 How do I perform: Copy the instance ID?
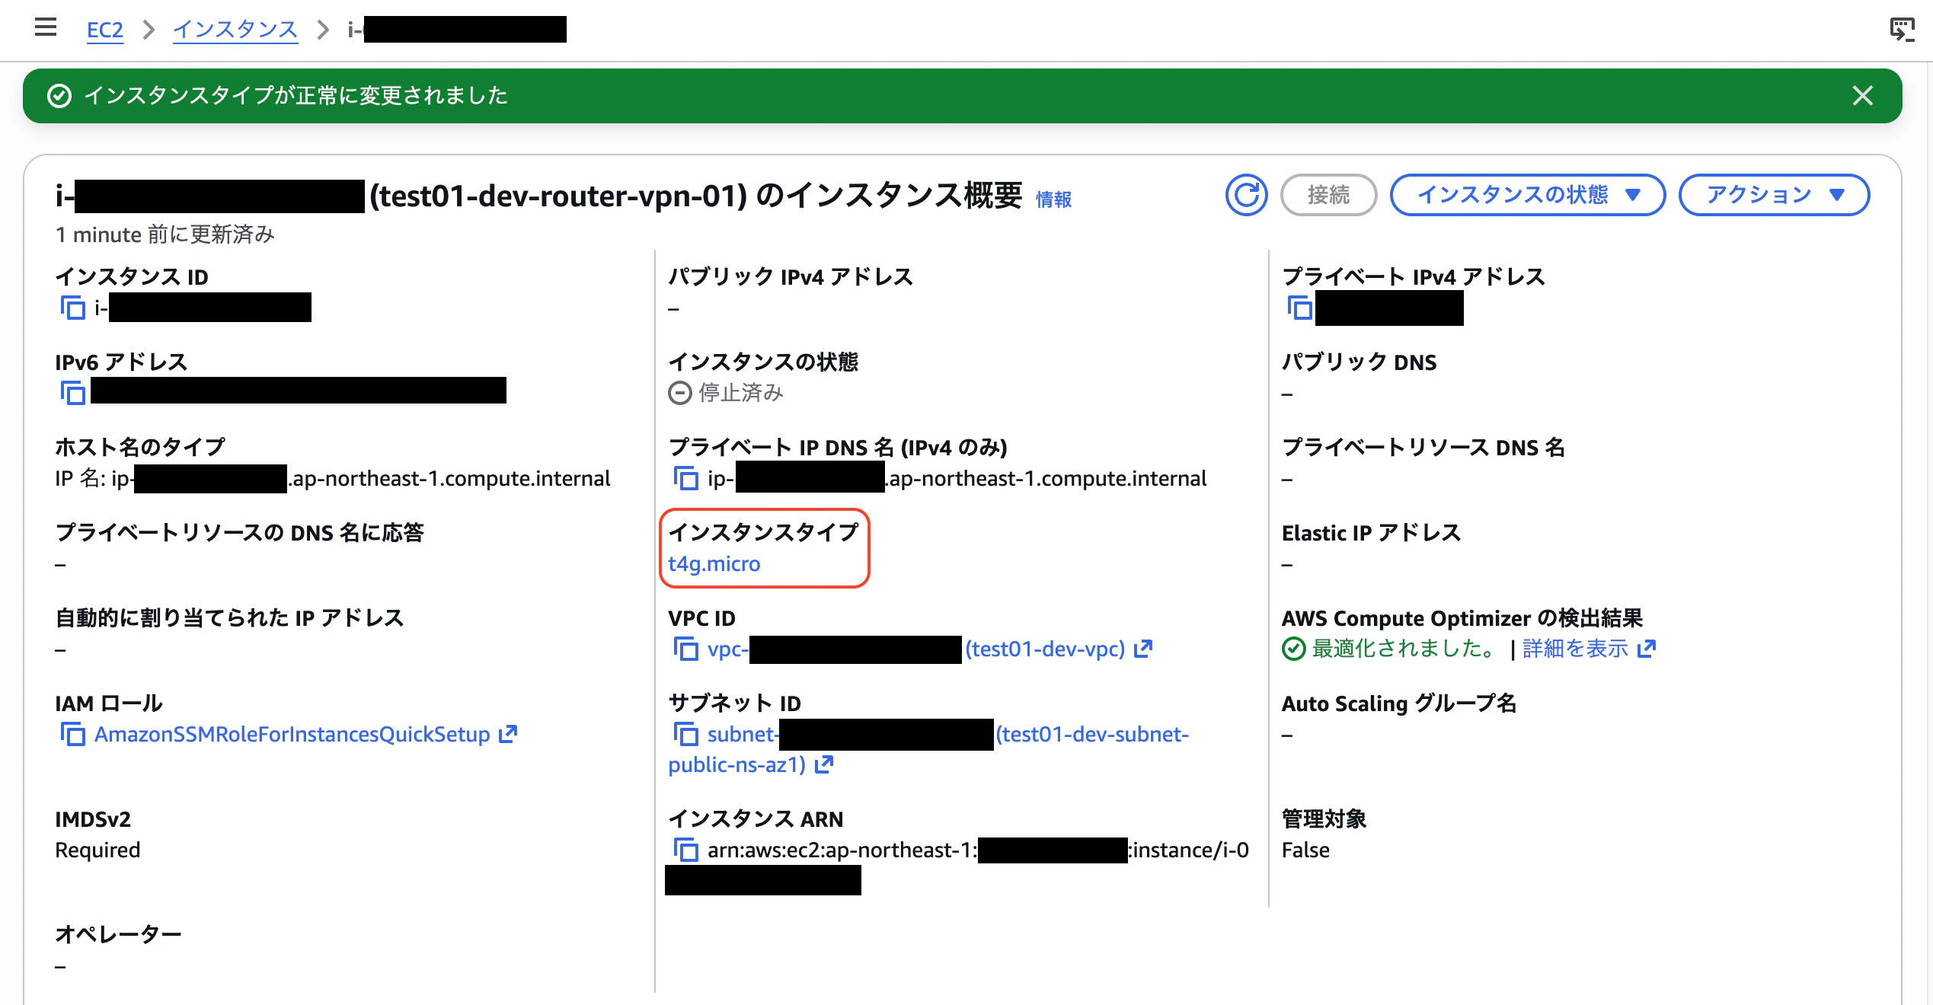[72, 308]
